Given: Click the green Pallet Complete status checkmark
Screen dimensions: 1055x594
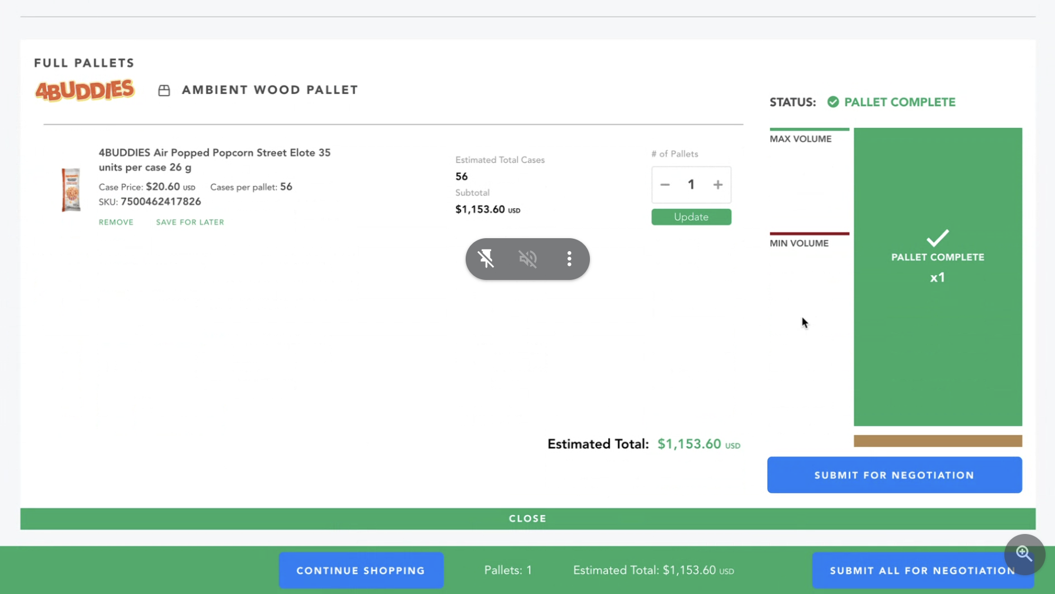Looking at the screenshot, I should (x=833, y=102).
